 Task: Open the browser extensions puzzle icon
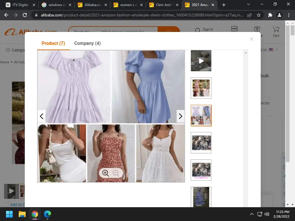[270, 15]
